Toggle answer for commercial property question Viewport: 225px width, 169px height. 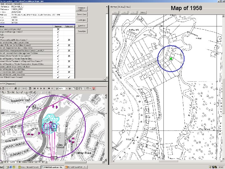(x=58, y=29)
